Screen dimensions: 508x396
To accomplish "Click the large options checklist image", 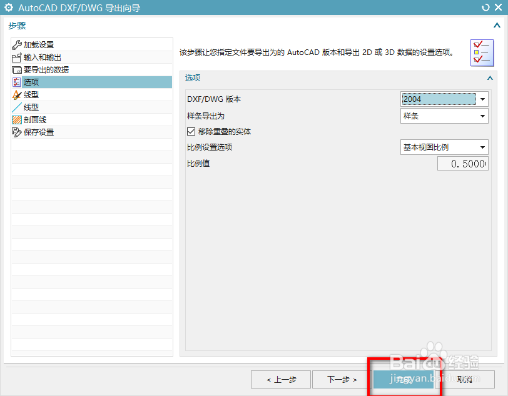I will click(482, 53).
